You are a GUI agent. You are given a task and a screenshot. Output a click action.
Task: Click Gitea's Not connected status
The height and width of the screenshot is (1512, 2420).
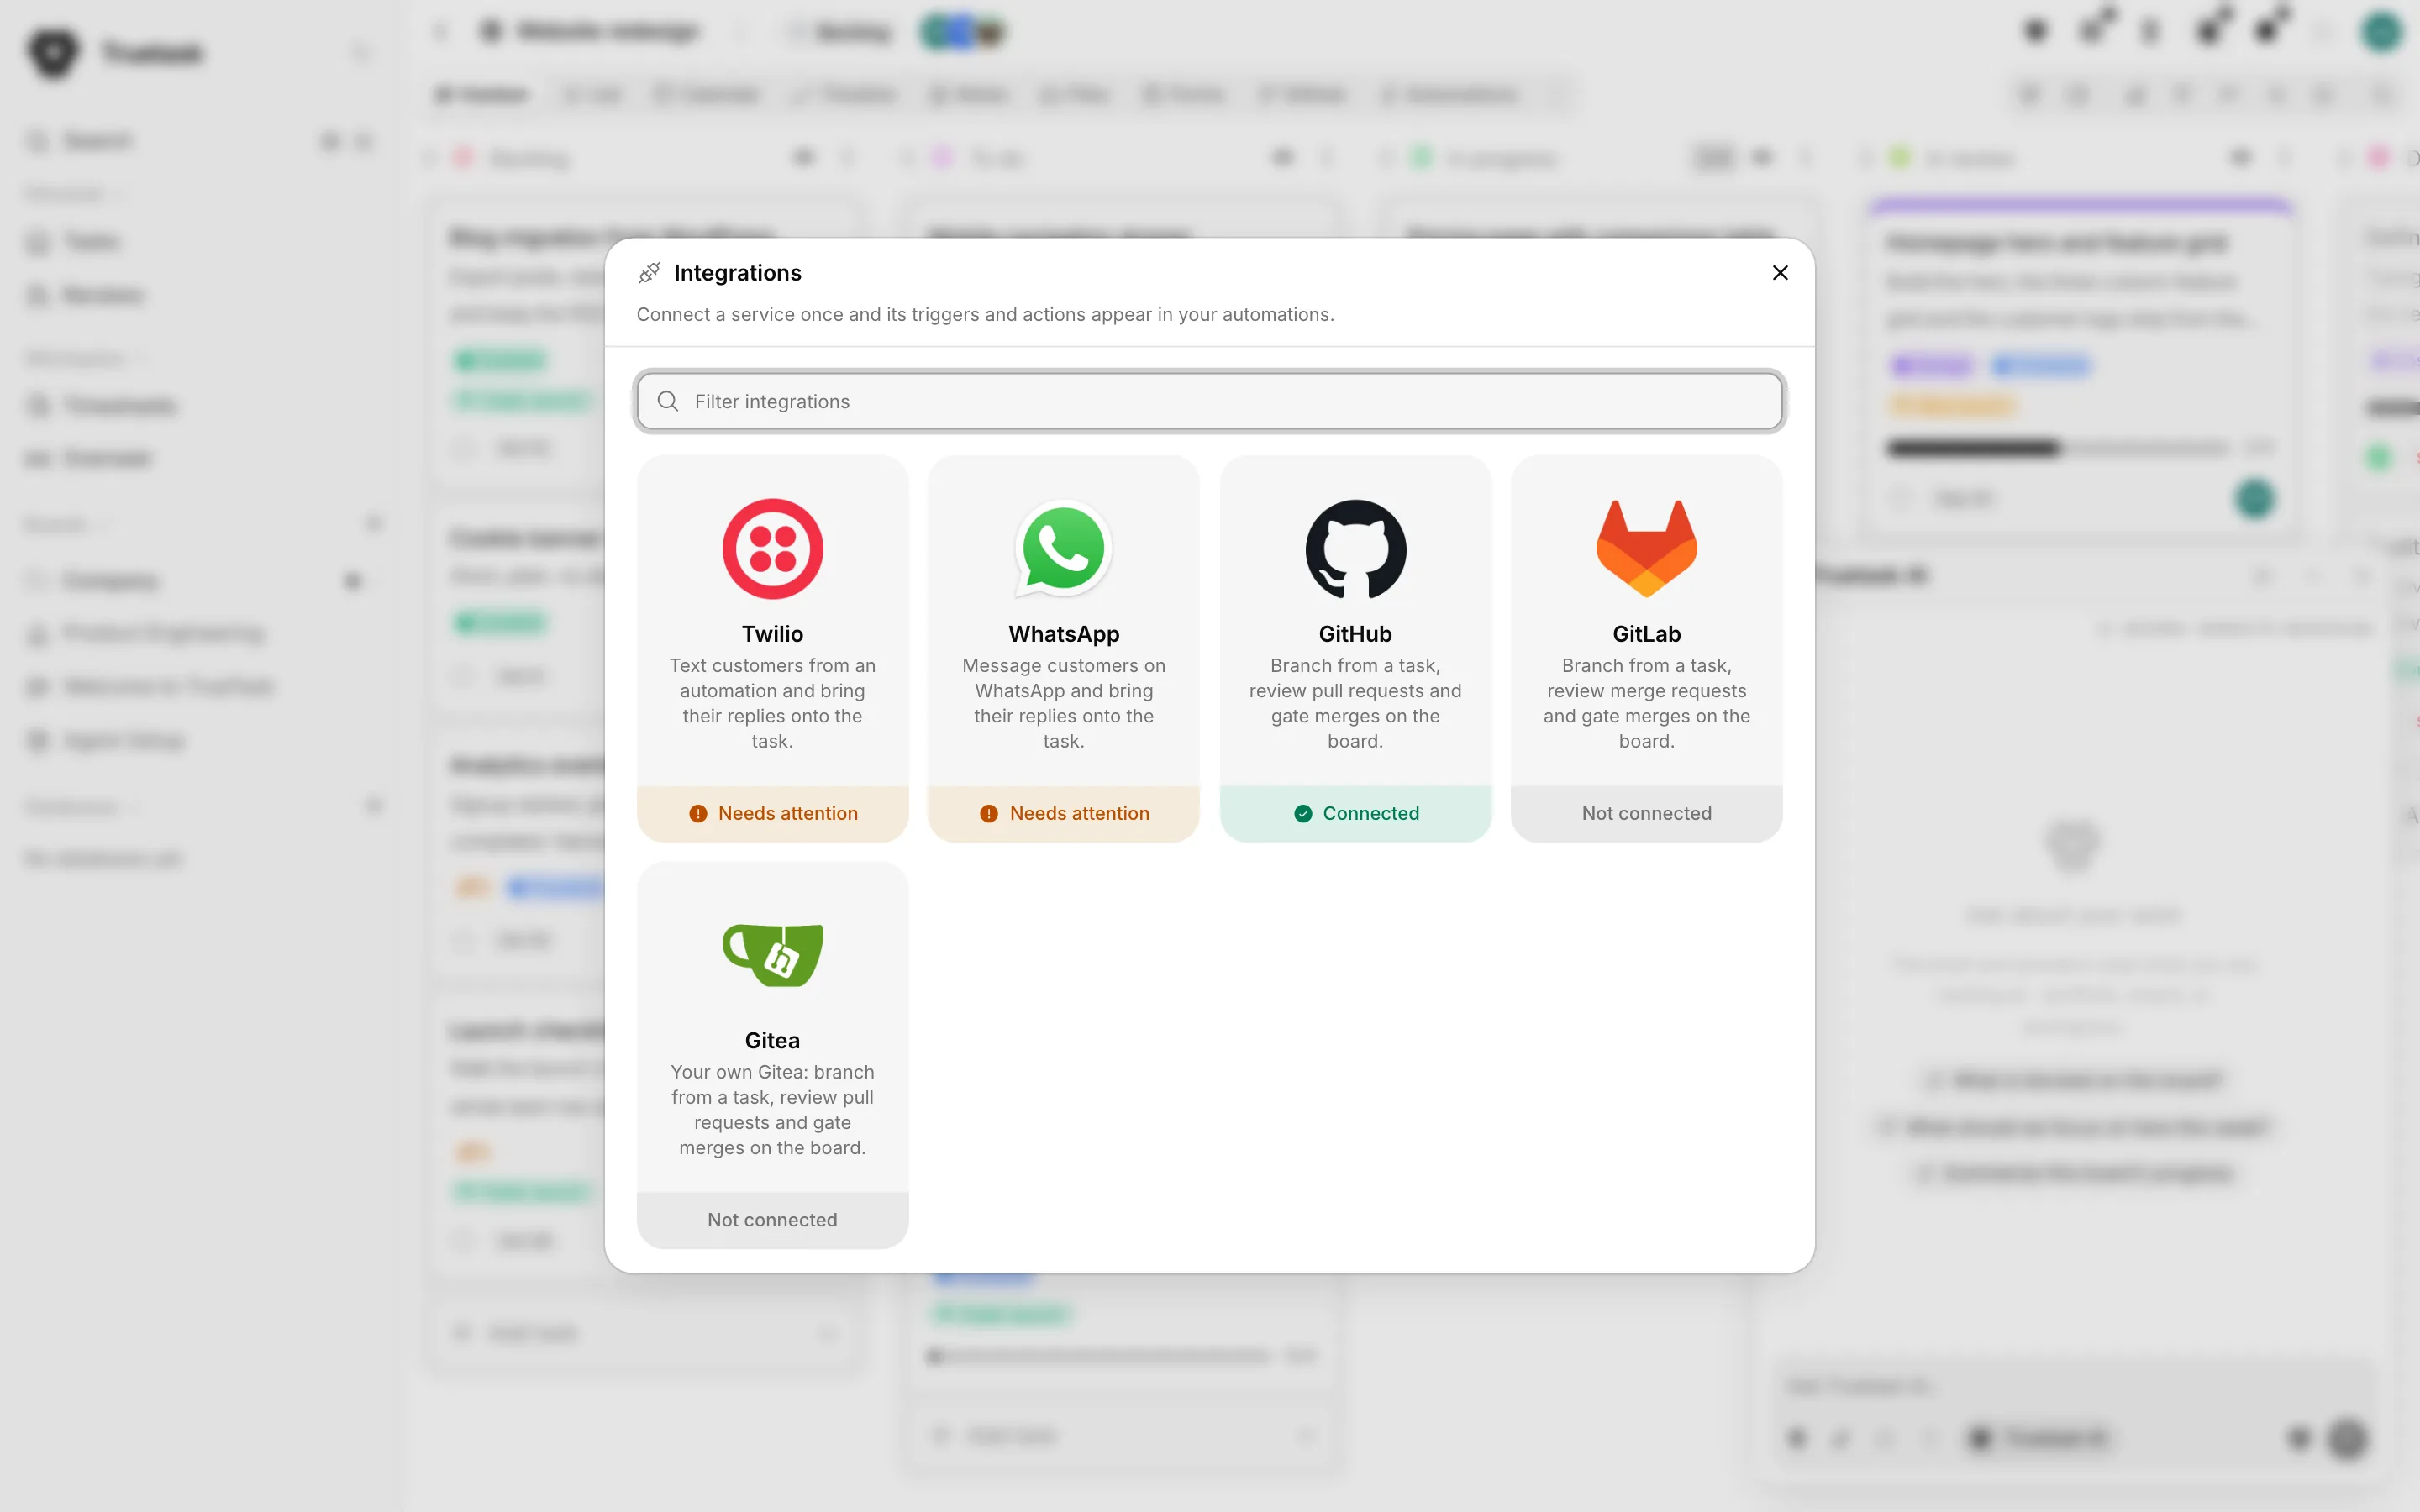click(x=772, y=1220)
